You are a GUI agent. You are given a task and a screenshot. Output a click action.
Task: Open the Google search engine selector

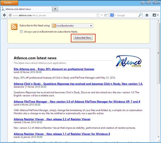click(113, 15)
